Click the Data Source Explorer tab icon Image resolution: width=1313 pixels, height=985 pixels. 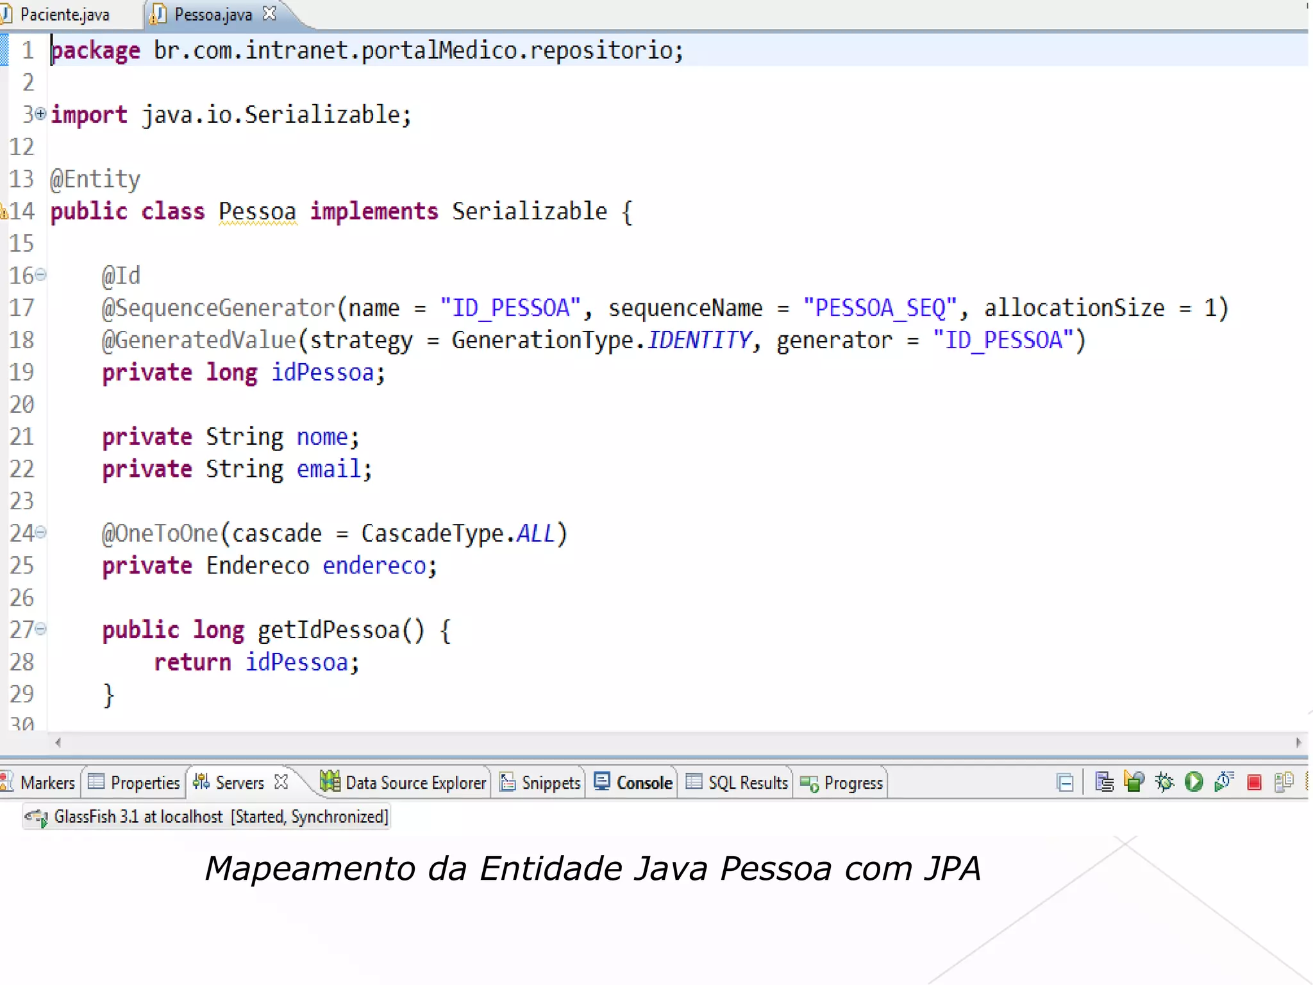tap(330, 782)
